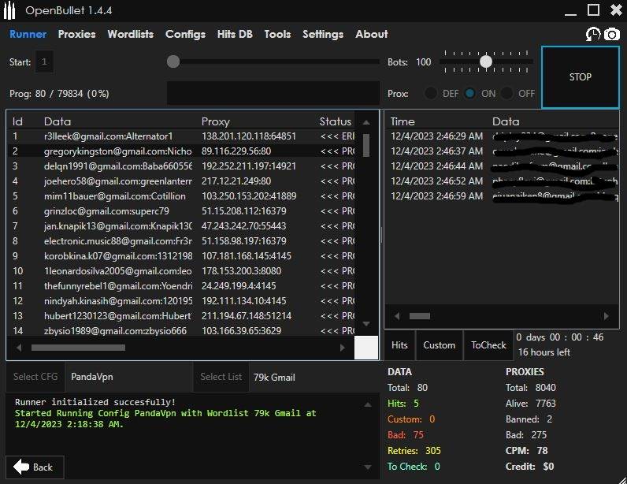The image size is (627, 484).
Task: Click the Retries: 305 counter
Action: (414, 450)
